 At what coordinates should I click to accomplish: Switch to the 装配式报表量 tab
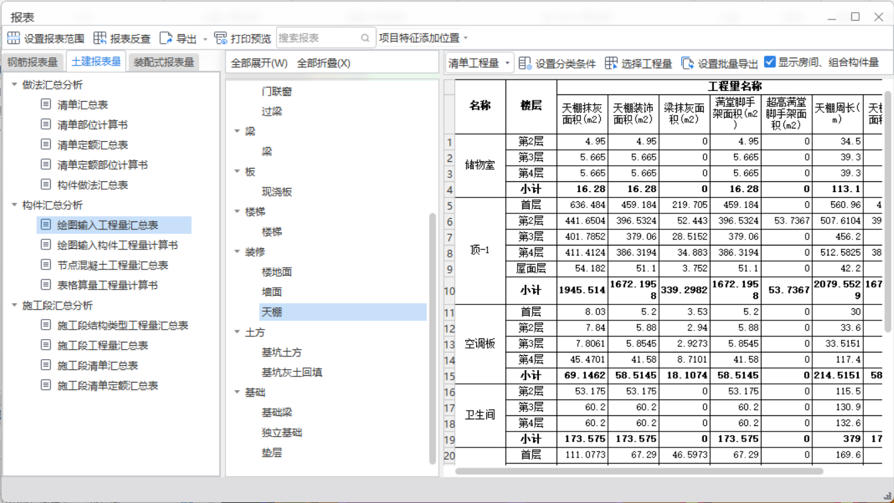pyautogui.click(x=164, y=62)
